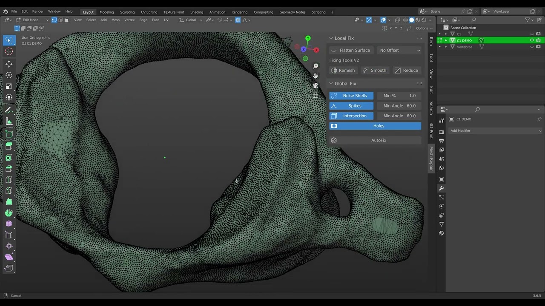Select the Loop Cut tool
545x306 pixels.
click(9, 180)
